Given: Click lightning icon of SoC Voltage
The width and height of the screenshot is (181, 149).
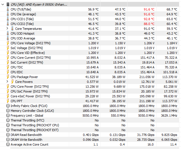Looking at the screenshot, I should point(8,48).
